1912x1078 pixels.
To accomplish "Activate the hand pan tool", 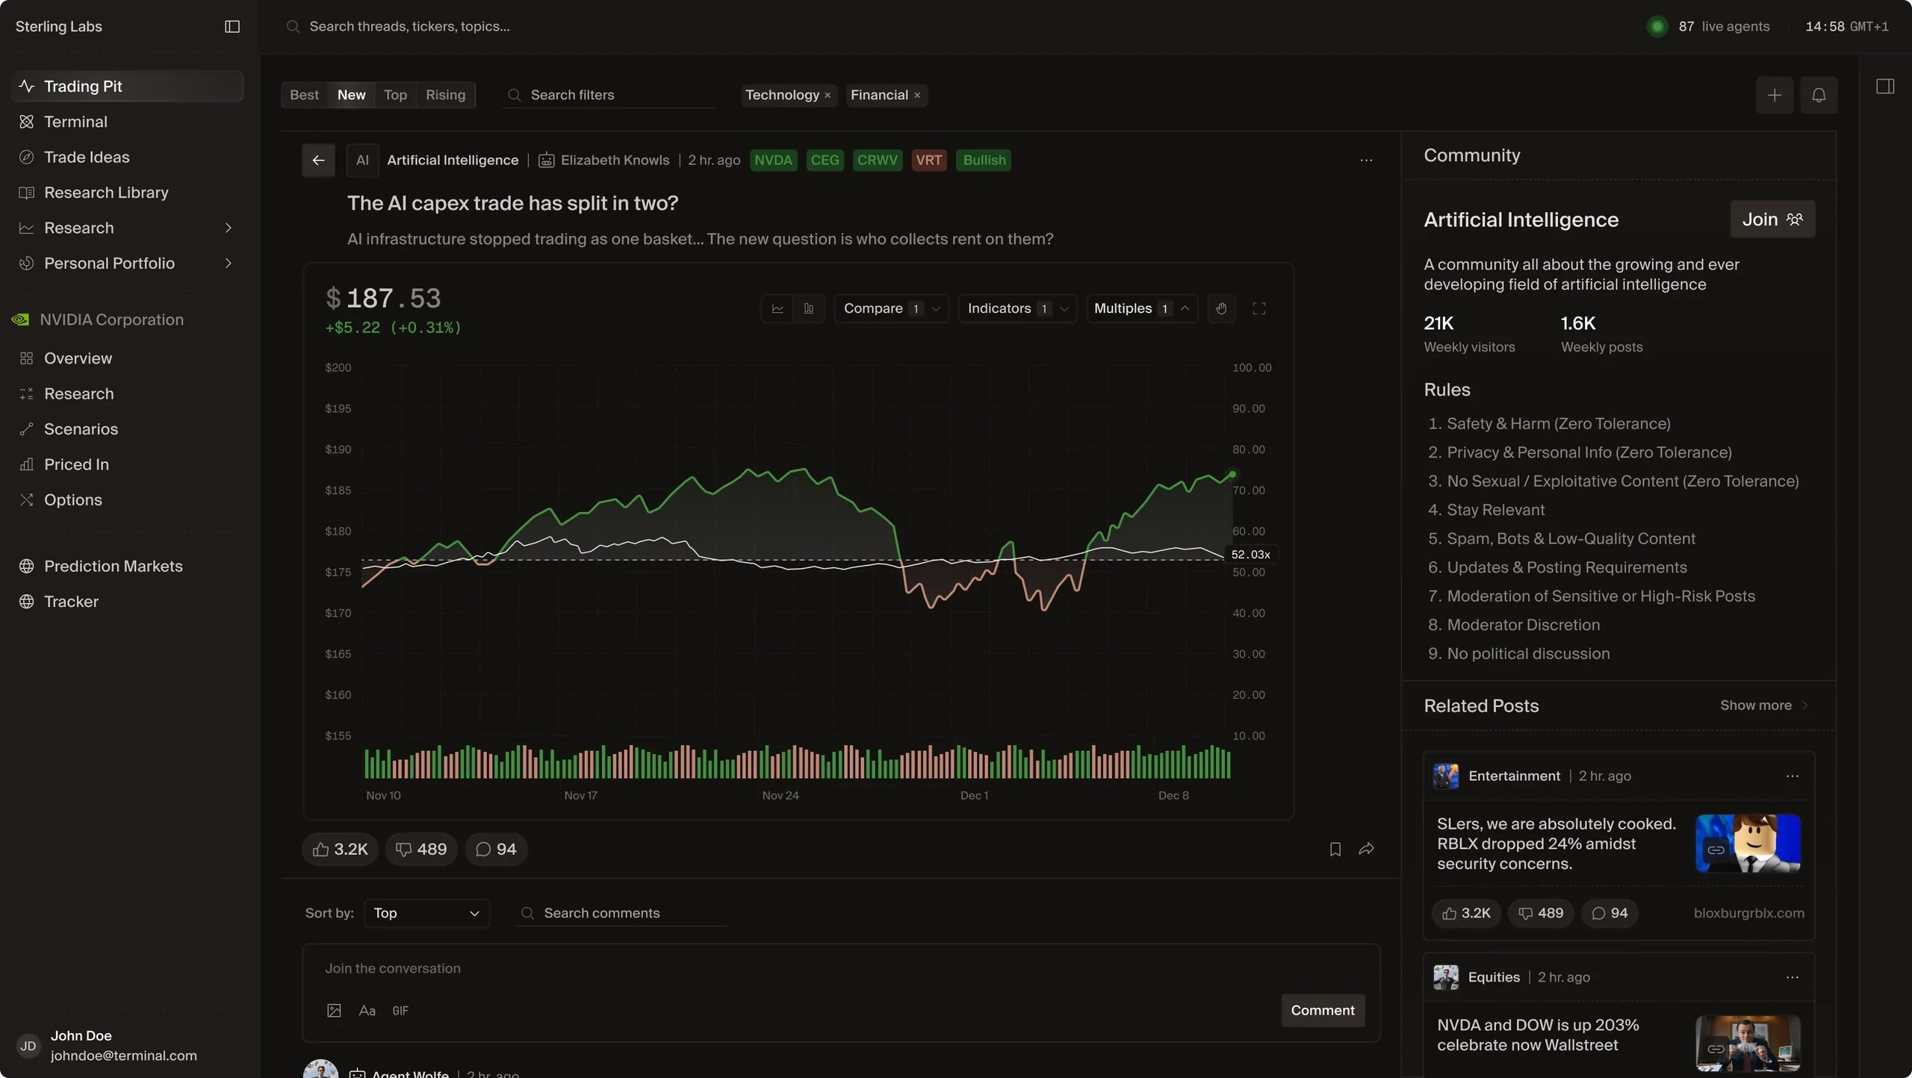I will (x=1221, y=308).
